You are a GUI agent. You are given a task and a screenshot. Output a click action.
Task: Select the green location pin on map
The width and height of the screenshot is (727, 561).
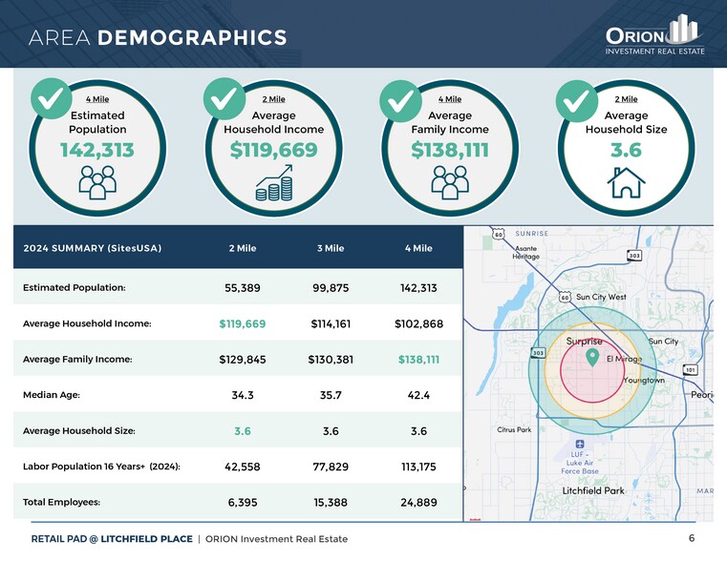(593, 358)
